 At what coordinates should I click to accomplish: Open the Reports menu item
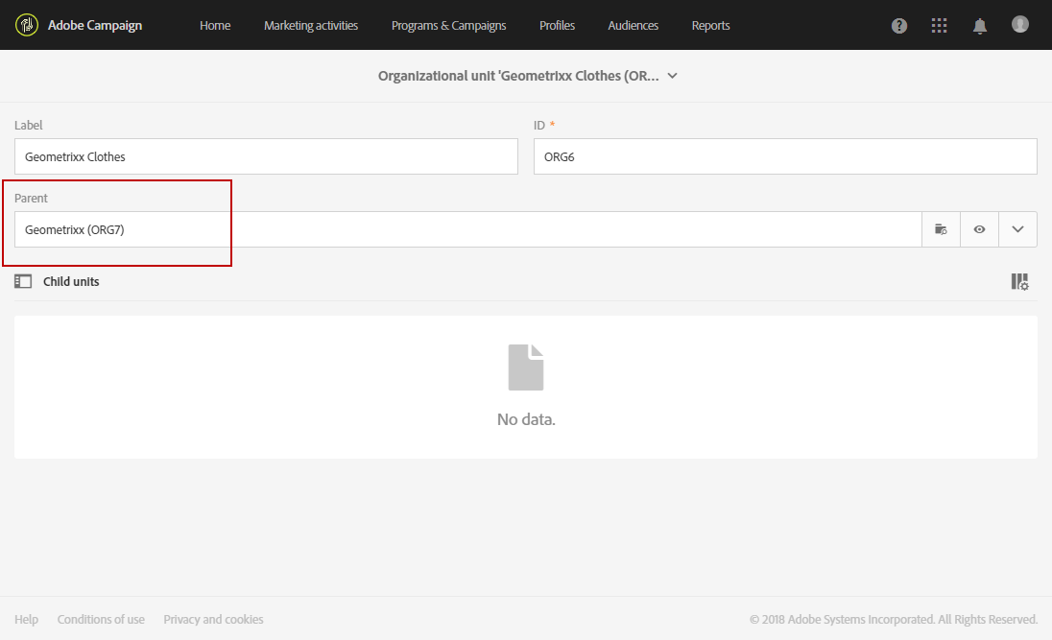710,26
